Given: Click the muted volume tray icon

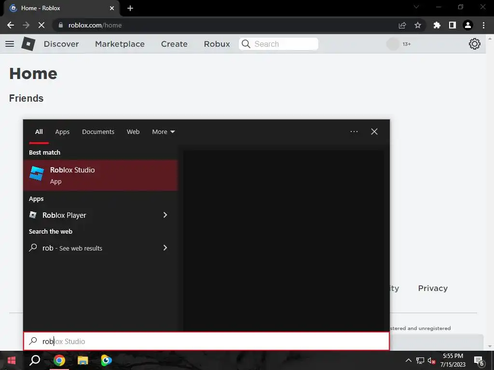Looking at the screenshot, I should pyautogui.click(x=432, y=360).
